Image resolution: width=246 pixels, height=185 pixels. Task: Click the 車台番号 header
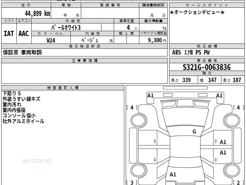coord(207,60)
